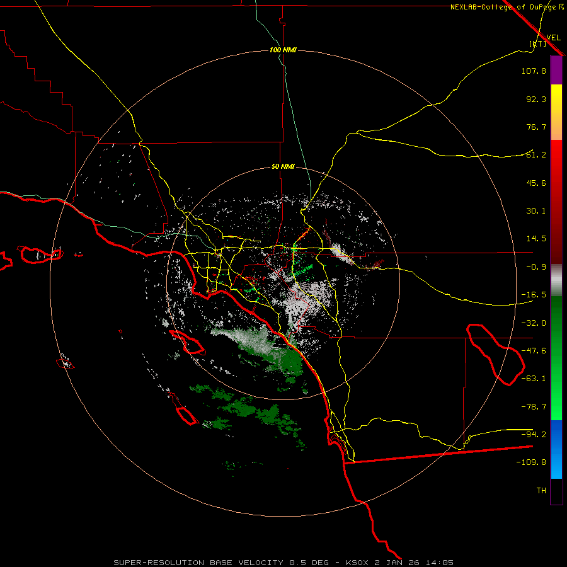Pick the green segment of the color bar

pyautogui.click(x=556, y=358)
